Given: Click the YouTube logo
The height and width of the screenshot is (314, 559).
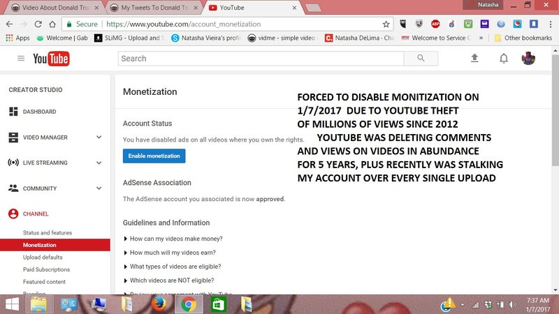Looking at the screenshot, I should click(x=51, y=59).
